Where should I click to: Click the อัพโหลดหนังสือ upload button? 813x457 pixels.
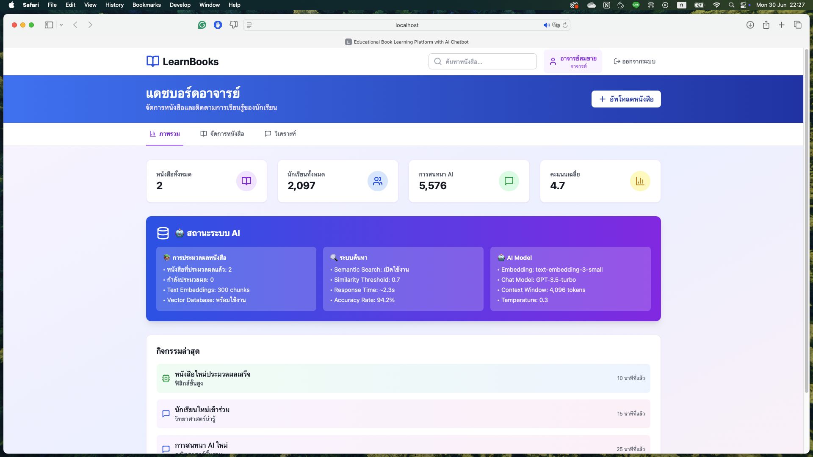pos(626,99)
